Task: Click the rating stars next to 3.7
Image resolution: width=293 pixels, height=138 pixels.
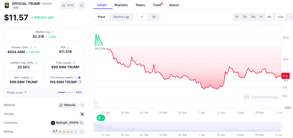Action: (68, 132)
